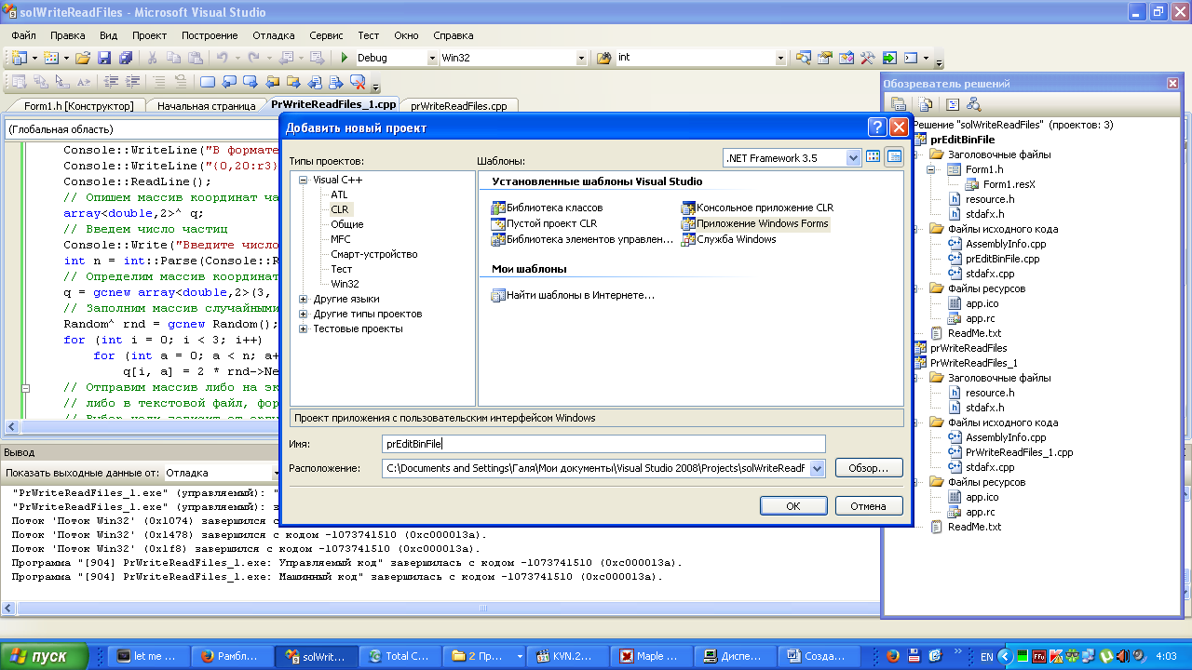Viewport: 1192px width, 670px height.
Task: Select the MFC project type
Action: pos(341,239)
